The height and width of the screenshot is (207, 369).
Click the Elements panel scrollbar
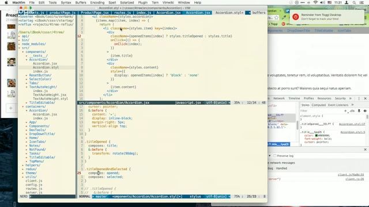coord(298,125)
